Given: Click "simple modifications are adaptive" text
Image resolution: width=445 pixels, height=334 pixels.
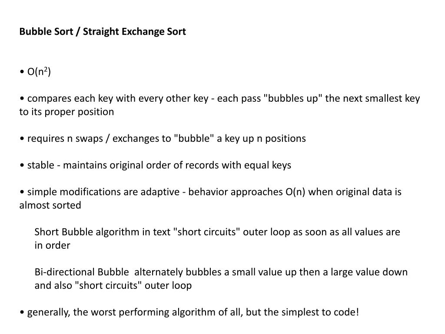Looking at the screenshot, I should pos(103,192).
